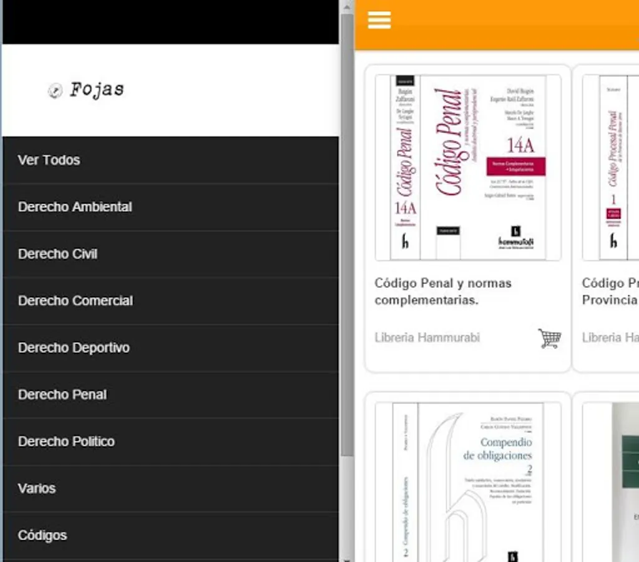The image size is (639, 562).
Task: Open Códigos category
Action: point(171,536)
